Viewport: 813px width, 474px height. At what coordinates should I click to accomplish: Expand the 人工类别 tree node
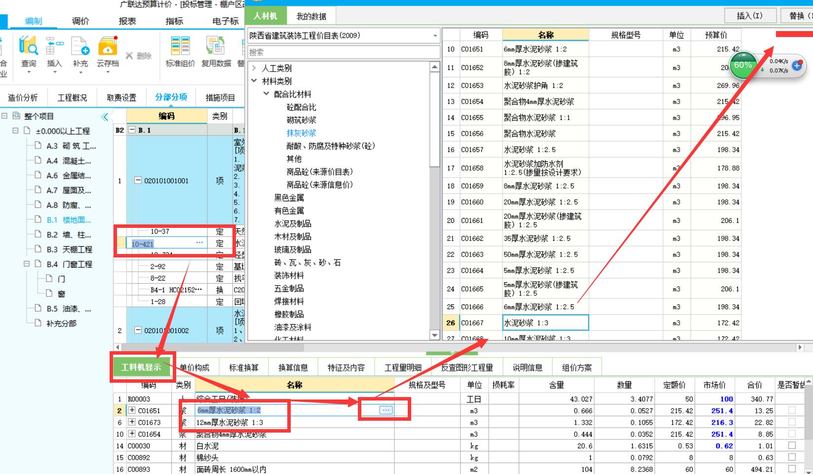point(254,68)
